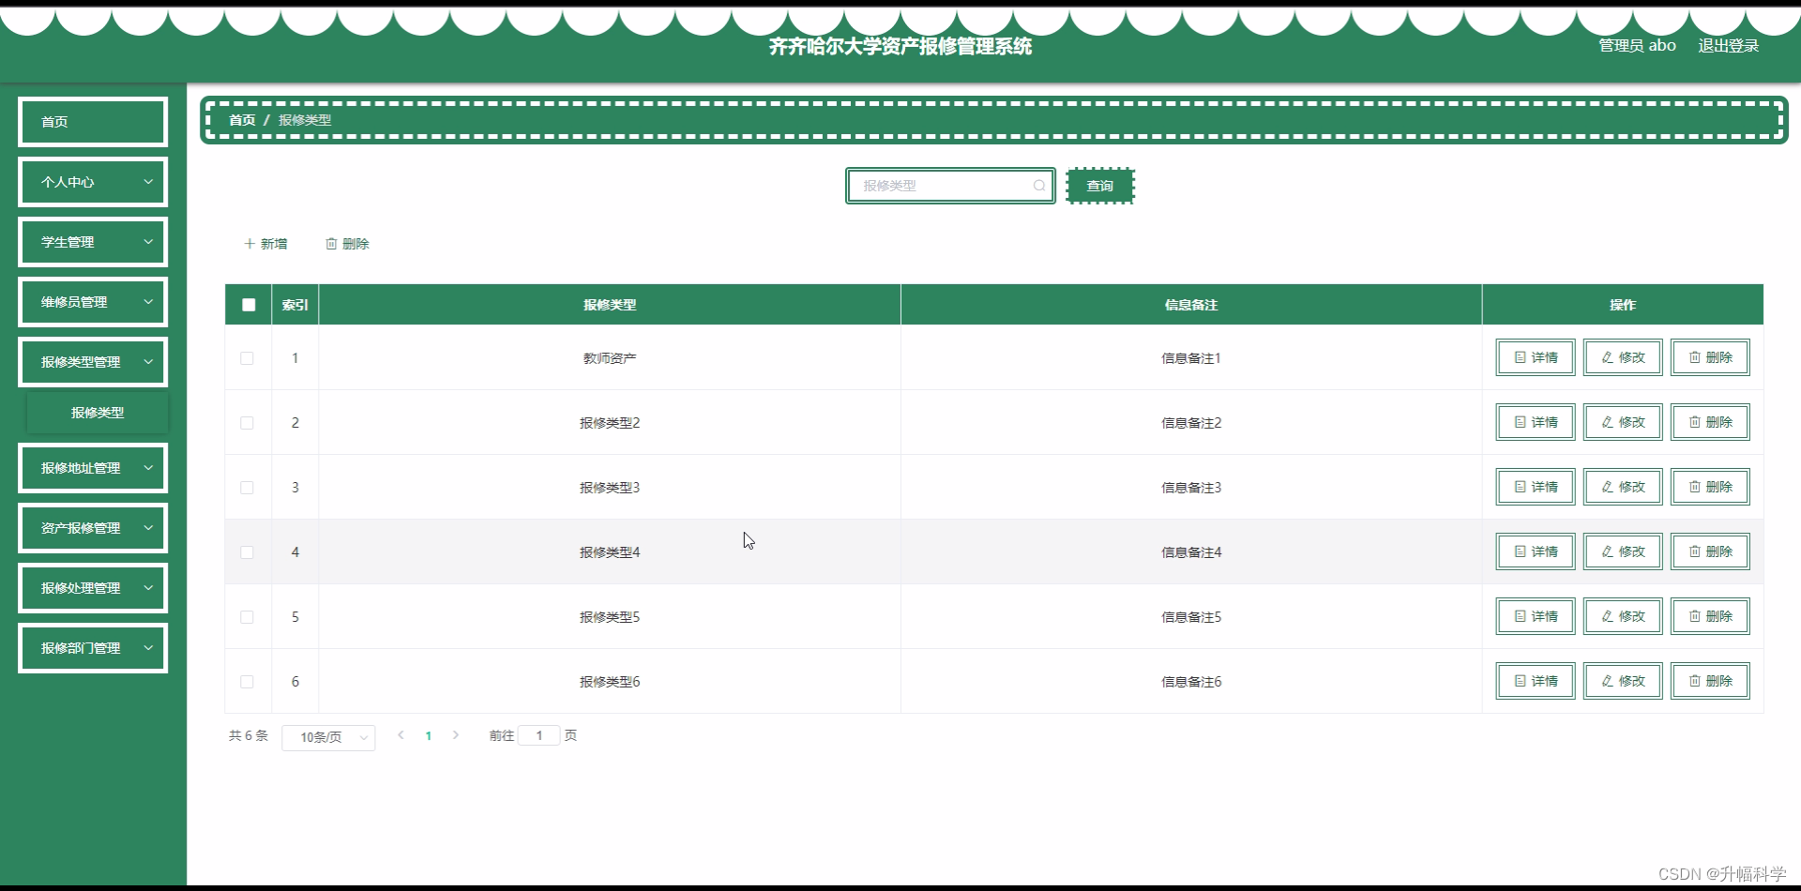
Task: Open 详情 for the 报修类型6 row
Action: [x=1535, y=681]
